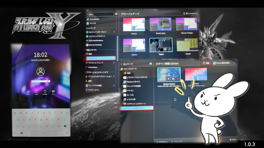
Task: Click the 挙動... button
Action: [206, 63]
